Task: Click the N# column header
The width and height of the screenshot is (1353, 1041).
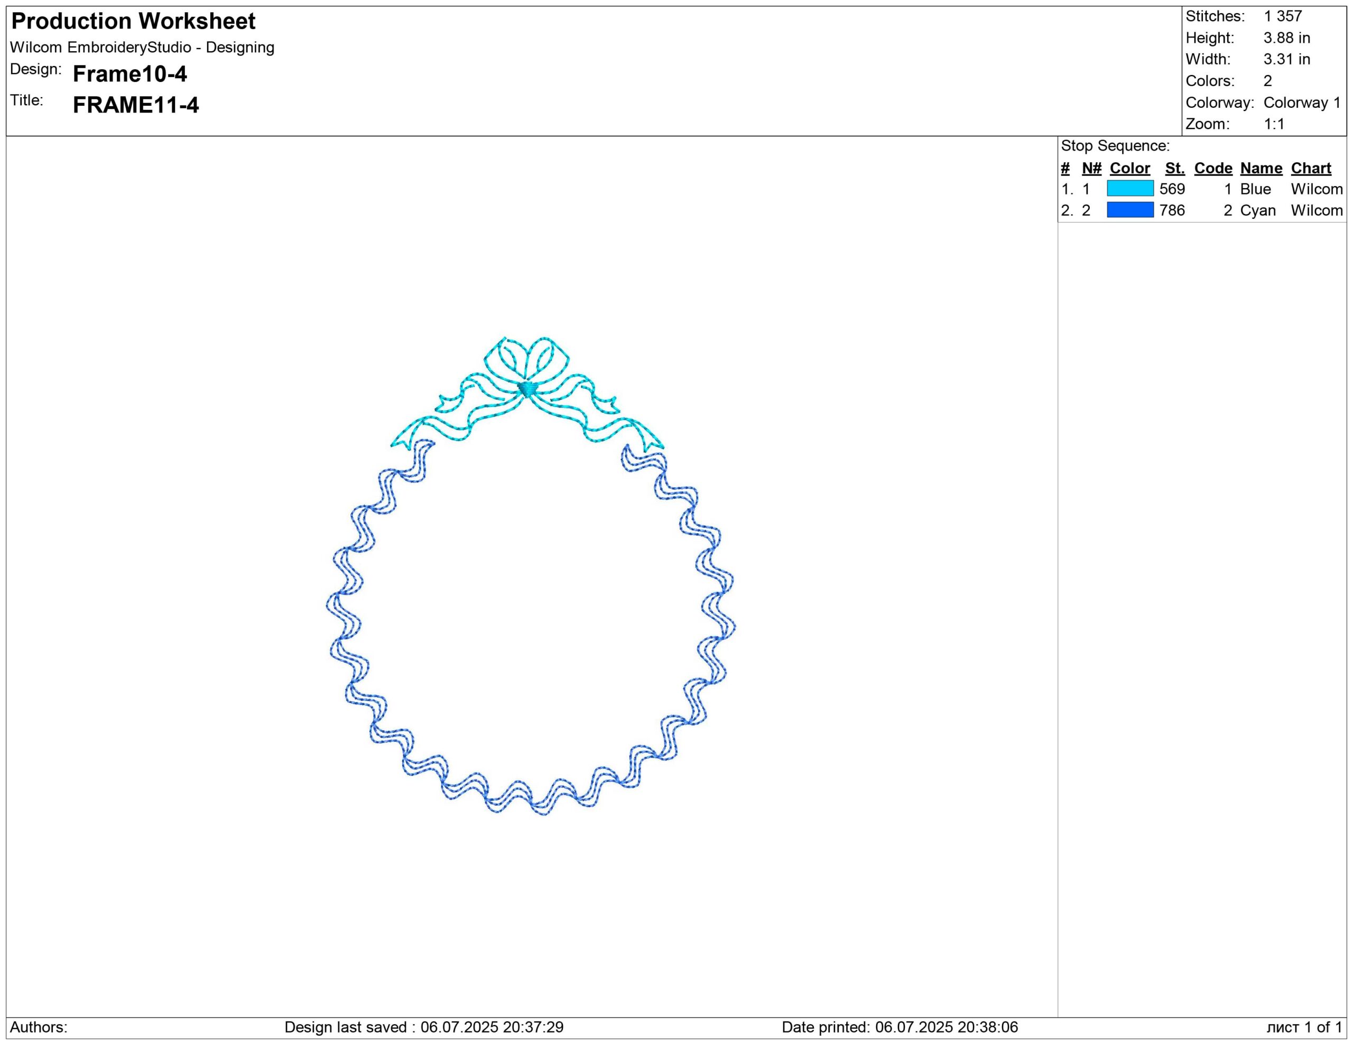Action: [1091, 169]
